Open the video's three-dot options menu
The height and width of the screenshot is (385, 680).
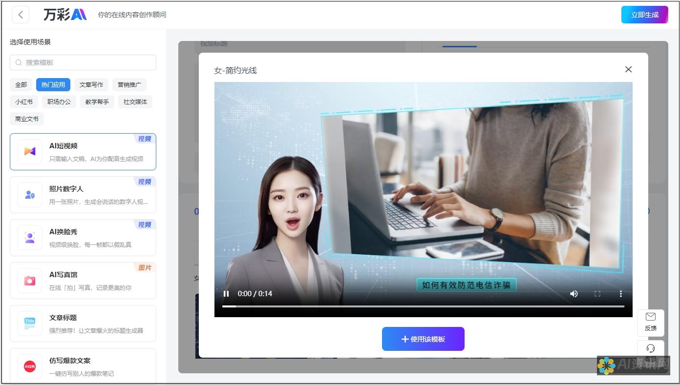[621, 294]
